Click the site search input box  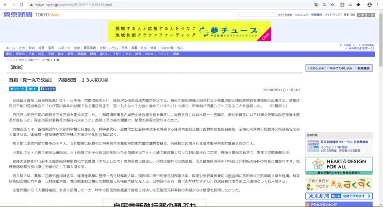click(x=257, y=14)
